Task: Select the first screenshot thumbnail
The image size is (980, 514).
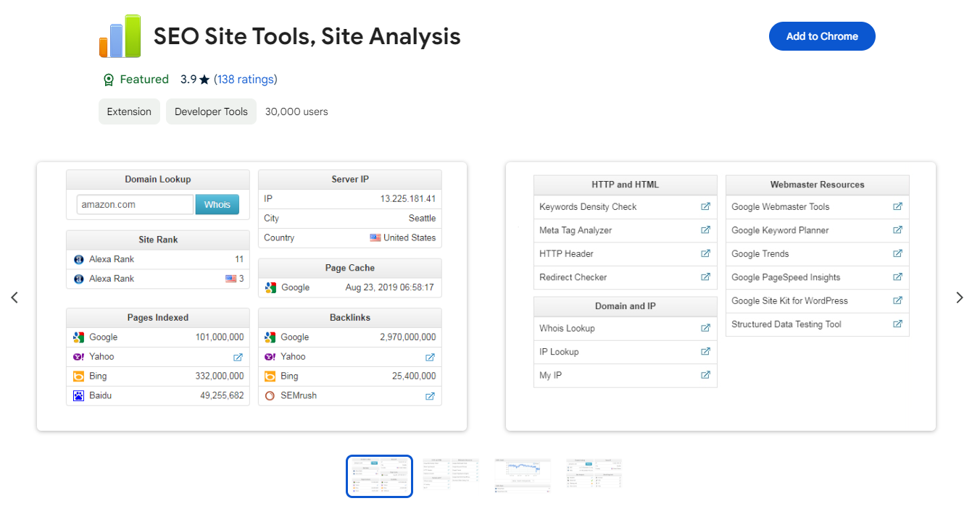Action: [x=379, y=476]
